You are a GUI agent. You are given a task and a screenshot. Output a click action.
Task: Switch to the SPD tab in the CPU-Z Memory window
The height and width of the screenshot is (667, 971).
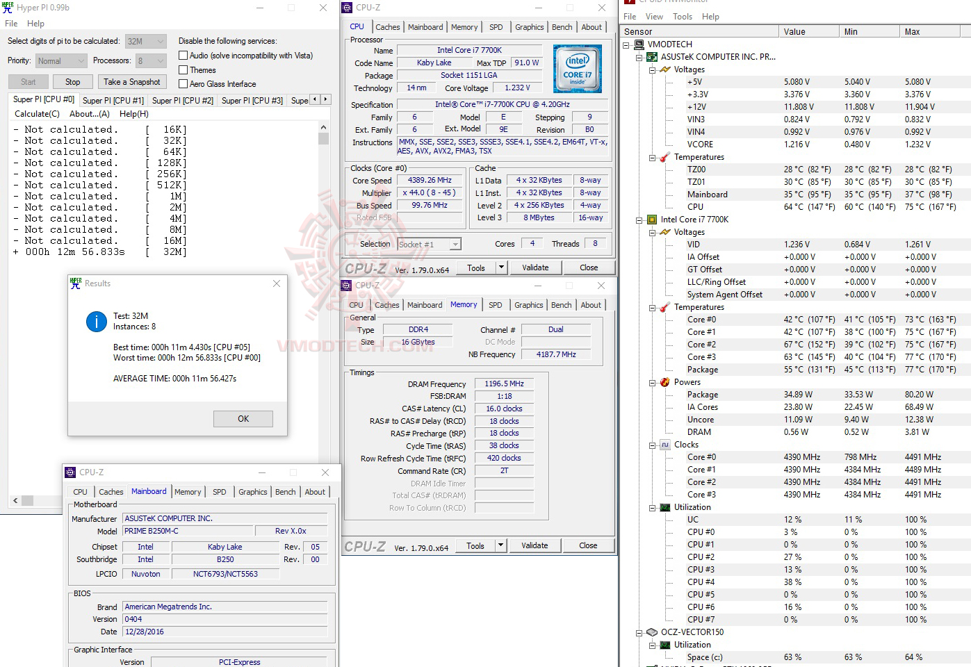coord(496,305)
